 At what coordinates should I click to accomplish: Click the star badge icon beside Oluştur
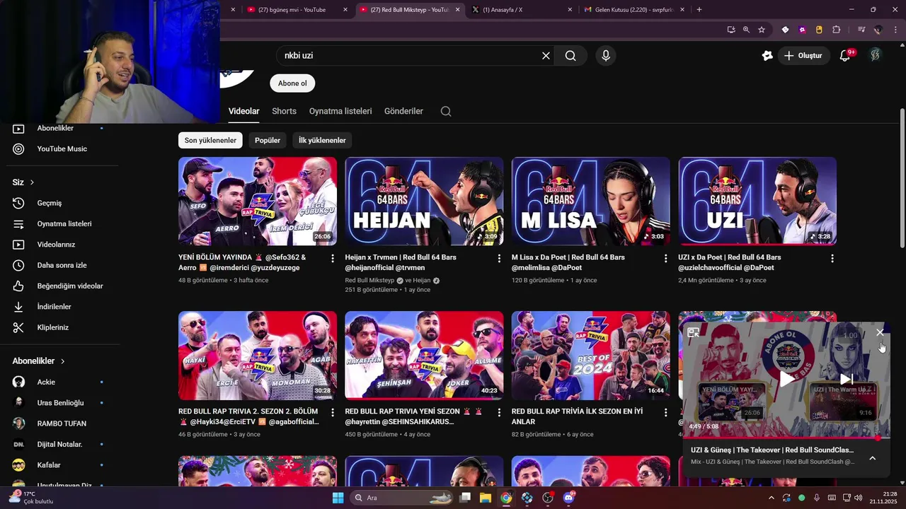pos(767,56)
